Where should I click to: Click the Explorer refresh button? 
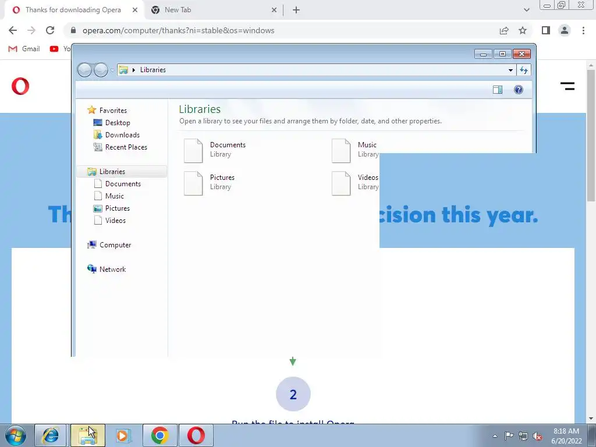click(524, 70)
